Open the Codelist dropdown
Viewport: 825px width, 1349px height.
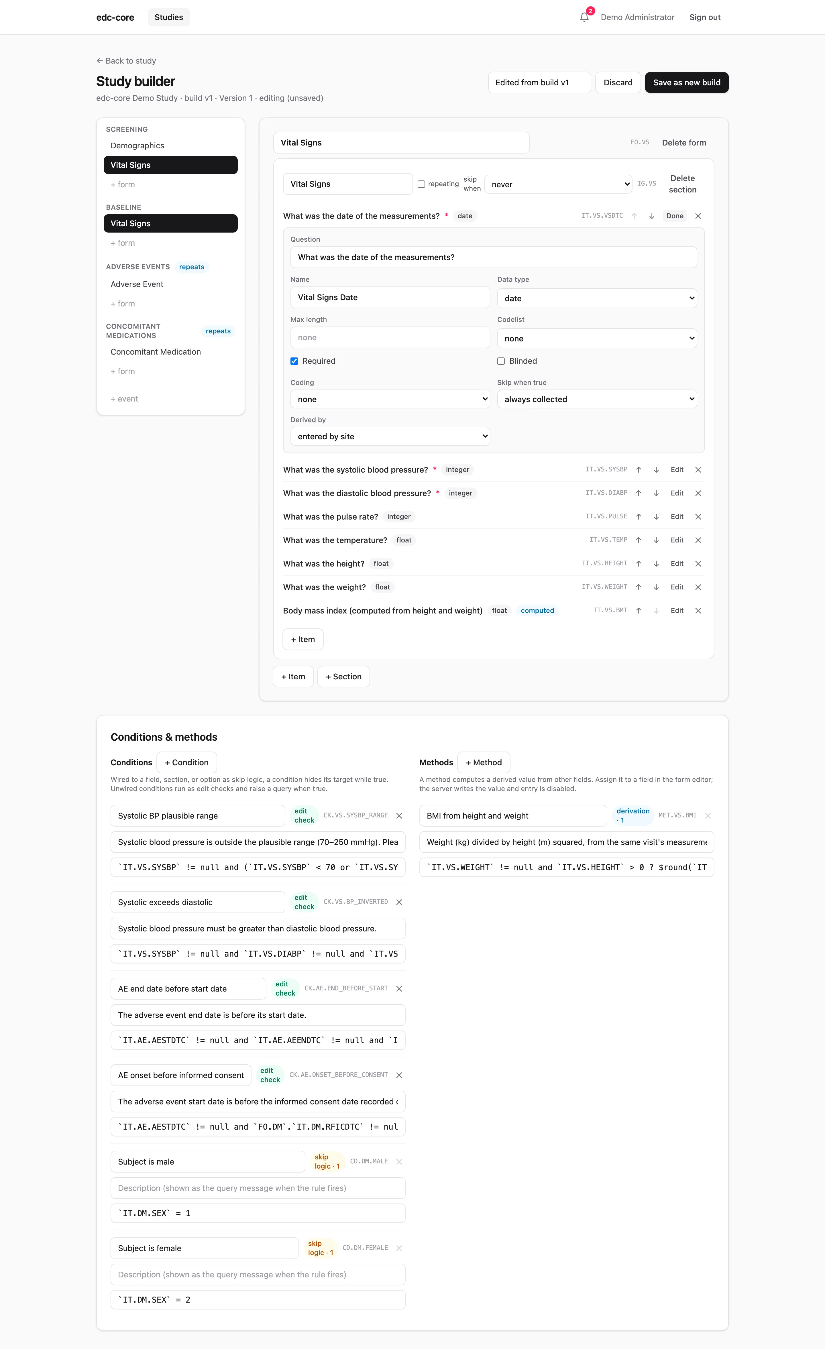(x=597, y=338)
